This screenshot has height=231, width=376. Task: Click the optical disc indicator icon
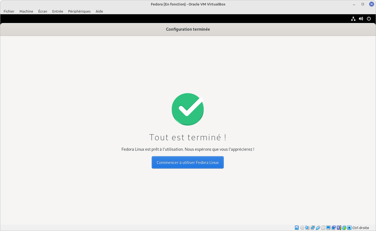pyautogui.click(x=302, y=228)
